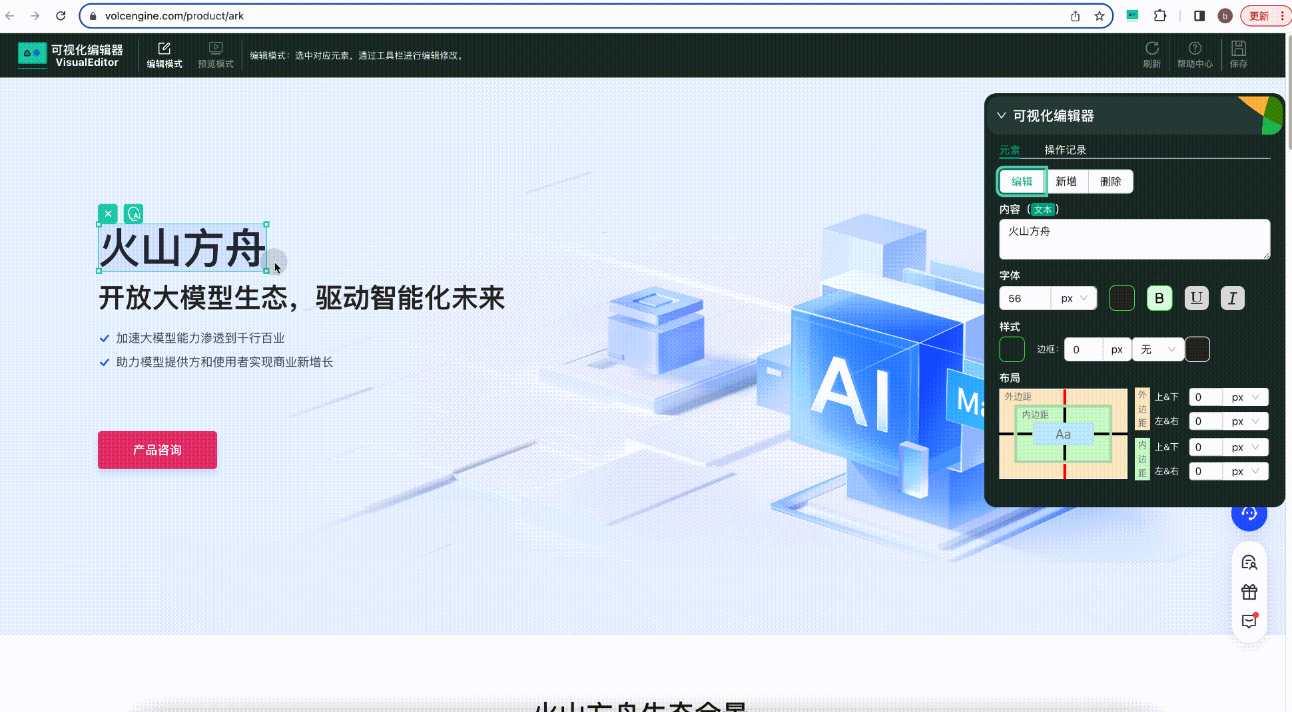Open the browser three-dot menu
1292x712 pixels.
click(1283, 16)
